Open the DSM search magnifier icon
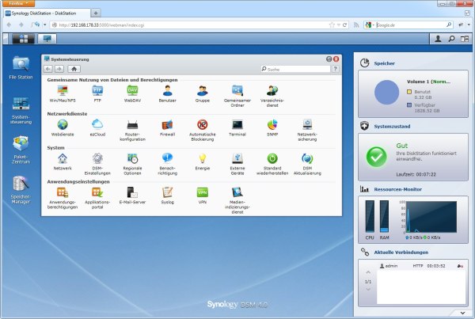The width and height of the screenshot is (475, 319). tap(451, 39)
